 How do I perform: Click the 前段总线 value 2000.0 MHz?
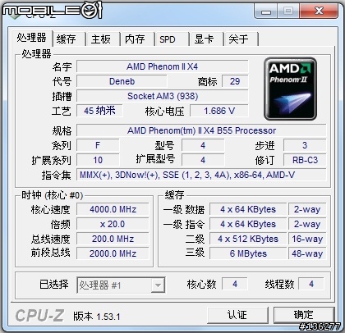point(113,253)
